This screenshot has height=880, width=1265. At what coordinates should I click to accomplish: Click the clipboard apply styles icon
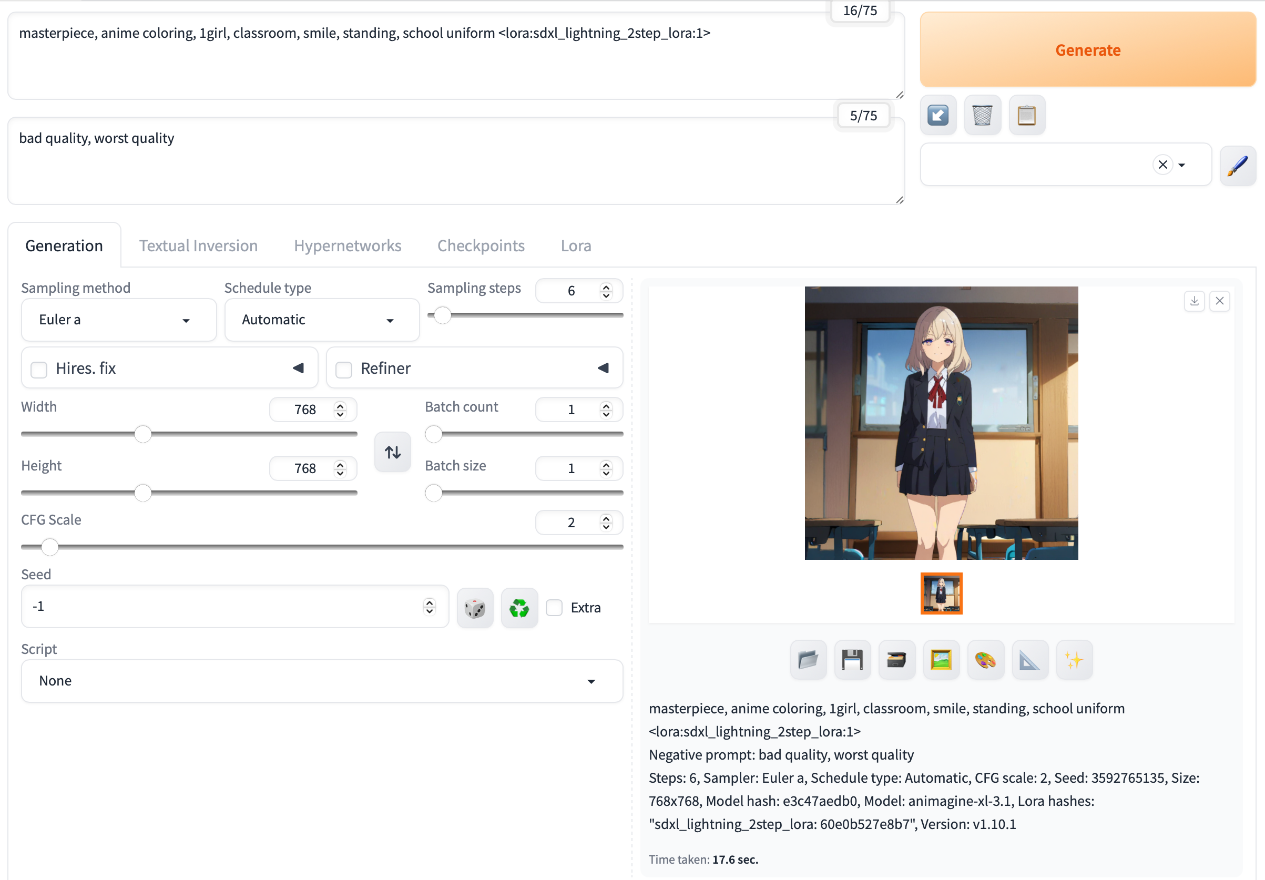point(1026,115)
